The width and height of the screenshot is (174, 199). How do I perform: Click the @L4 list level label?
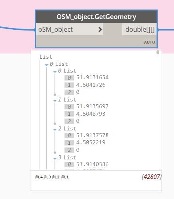(39, 177)
